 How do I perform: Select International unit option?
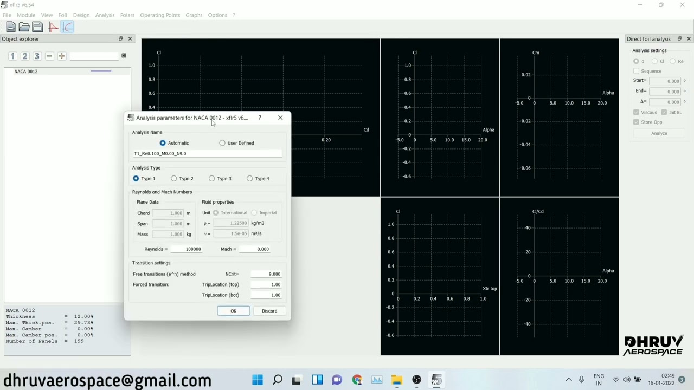coord(230,213)
